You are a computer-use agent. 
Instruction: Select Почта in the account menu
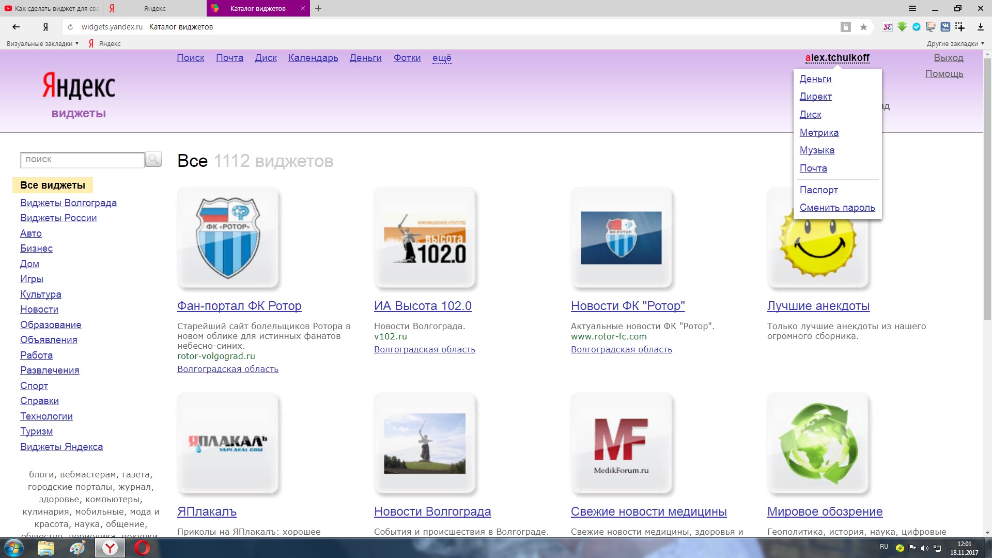pos(813,168)
